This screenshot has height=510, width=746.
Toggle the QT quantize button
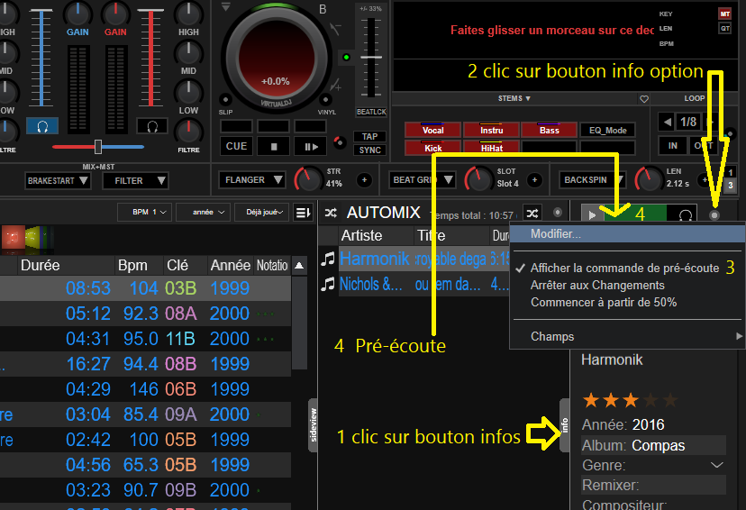point(724,29)
